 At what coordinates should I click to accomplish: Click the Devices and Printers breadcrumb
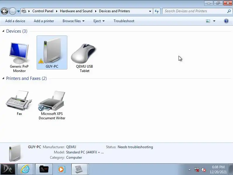114,11
